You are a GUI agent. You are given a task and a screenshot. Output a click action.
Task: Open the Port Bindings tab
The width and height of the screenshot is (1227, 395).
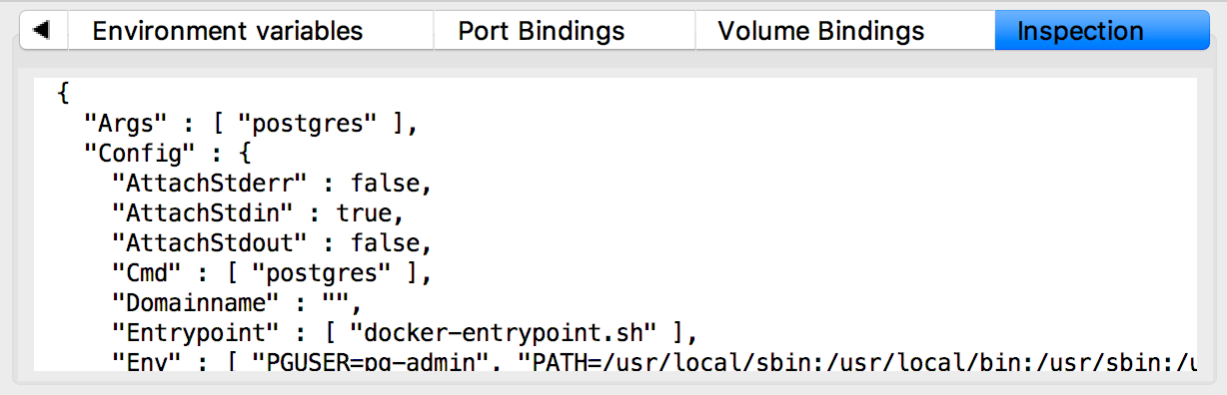[542, 31]
